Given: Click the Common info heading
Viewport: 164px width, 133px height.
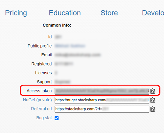Looking at the screenshot, I should [57, 25].
